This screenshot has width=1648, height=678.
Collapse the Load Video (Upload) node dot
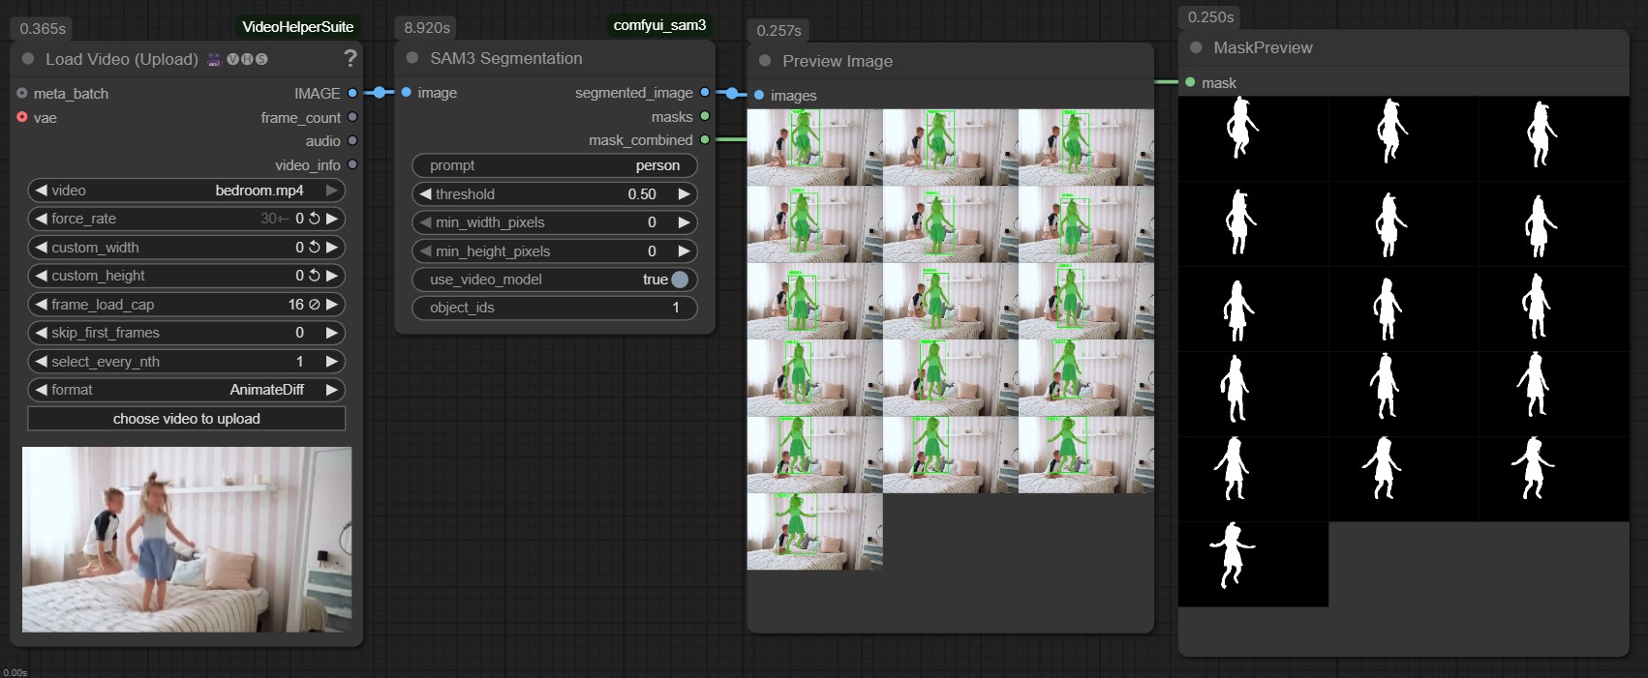click(x=28, y=59)
